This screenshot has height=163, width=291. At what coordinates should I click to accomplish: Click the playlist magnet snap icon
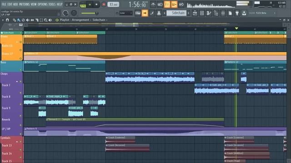(7, 20)
